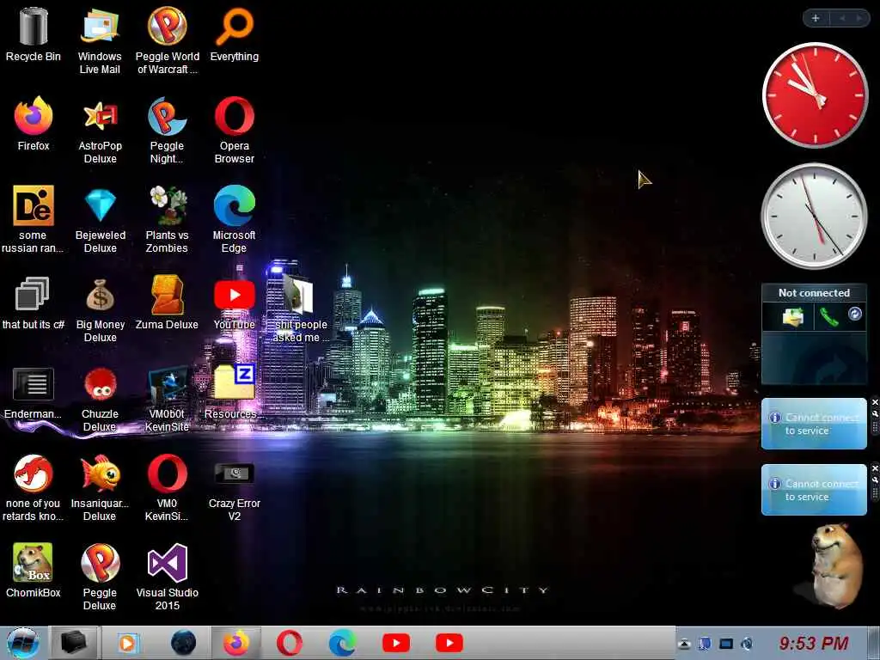Click the previous gadgets left arrow
The width and height of the screenshot is (880, 660).
click(x=842, y=18)
